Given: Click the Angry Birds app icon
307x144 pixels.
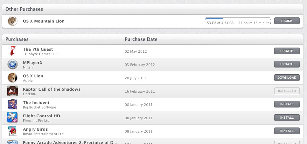Looking at the screenshot, I should coord(12,131).
